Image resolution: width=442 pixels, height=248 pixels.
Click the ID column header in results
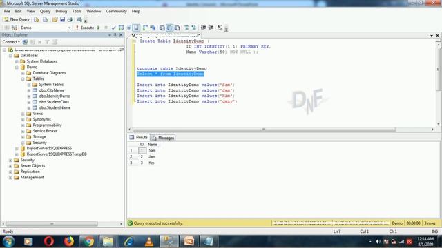pos(142,145)
